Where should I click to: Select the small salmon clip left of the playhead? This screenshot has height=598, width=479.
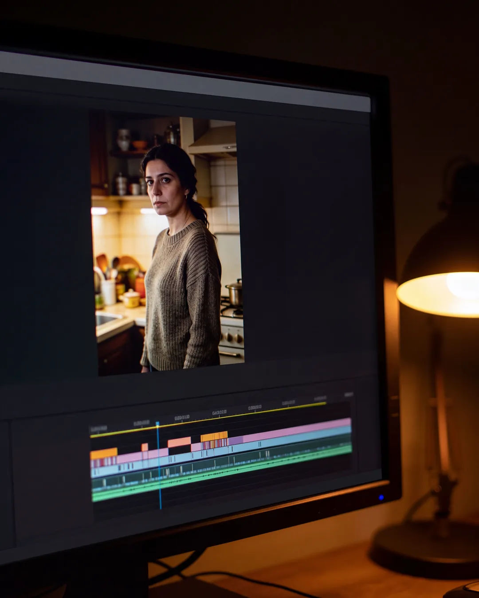(145, 447)
